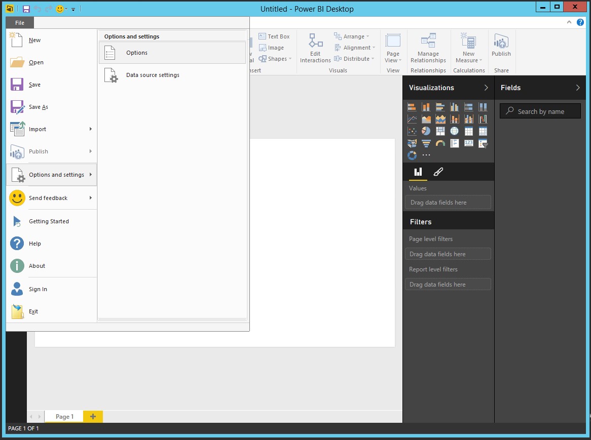This screenshot has width=591, height=440.
Task: Select the stacked column chart visualization
Action: pyautogui.click(x=426, y=107)
